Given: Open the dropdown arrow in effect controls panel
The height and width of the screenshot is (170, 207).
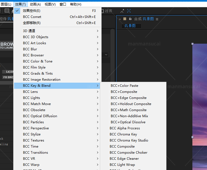Looking at the screenshot, I should pyautogui.click(x=106, y=55).
